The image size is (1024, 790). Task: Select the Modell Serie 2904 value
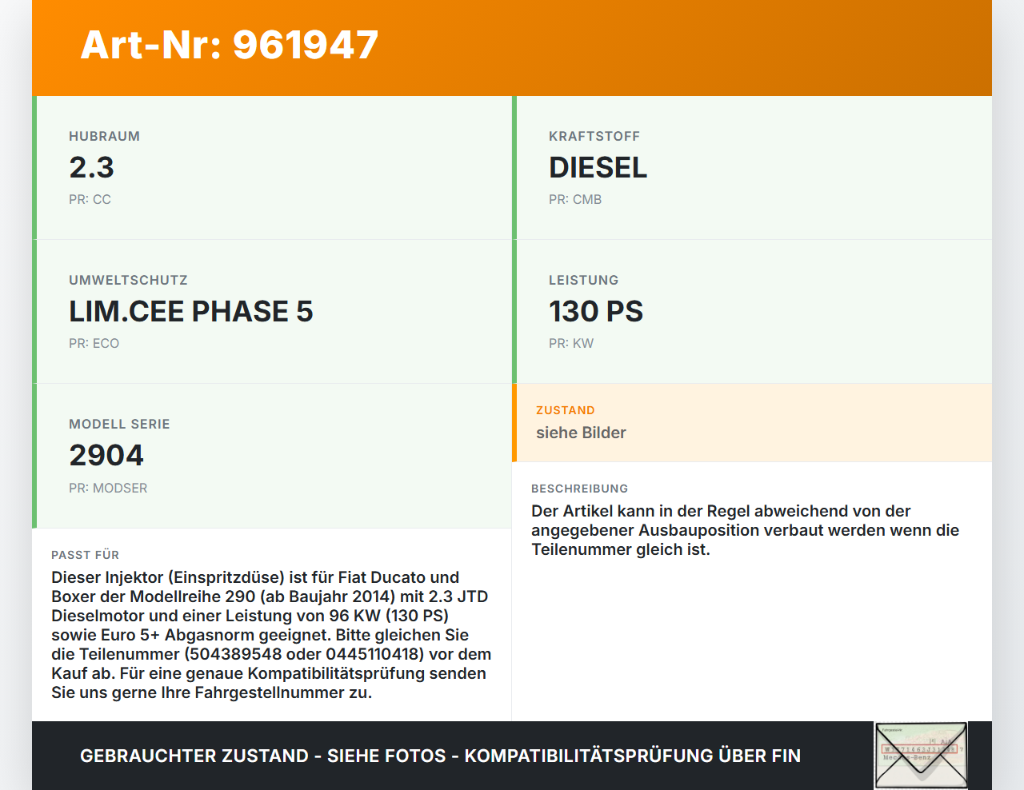click(x=106, y=456)
